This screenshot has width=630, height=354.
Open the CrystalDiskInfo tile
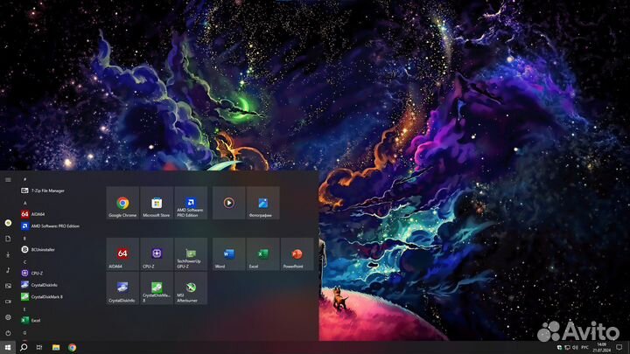tap(122, 288)
